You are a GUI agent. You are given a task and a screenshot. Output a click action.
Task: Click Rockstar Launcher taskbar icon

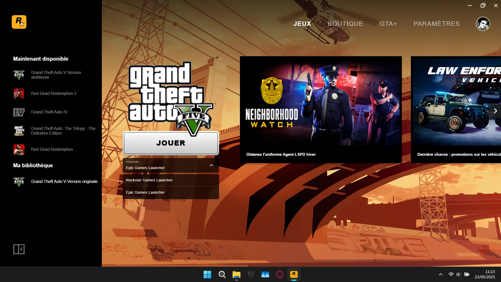point(294,274)
